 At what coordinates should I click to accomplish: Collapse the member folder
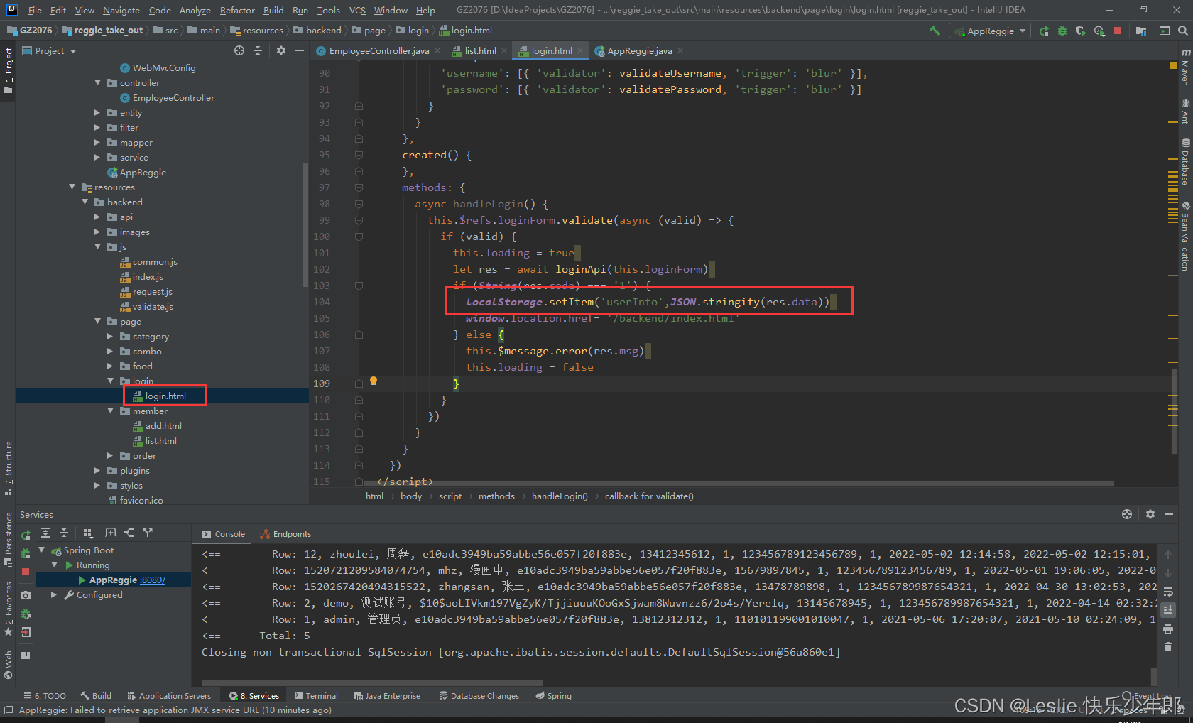pyautogui.click(x=111, y=411)
